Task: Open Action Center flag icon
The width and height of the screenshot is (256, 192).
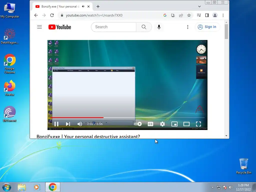Action: coord(225,187)
